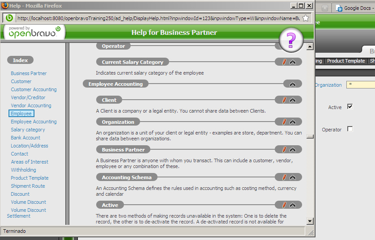Image resolution: width=375 pixels, height=240 pixels.
Task: Click the Organization input field
Action: coord(361,84)
